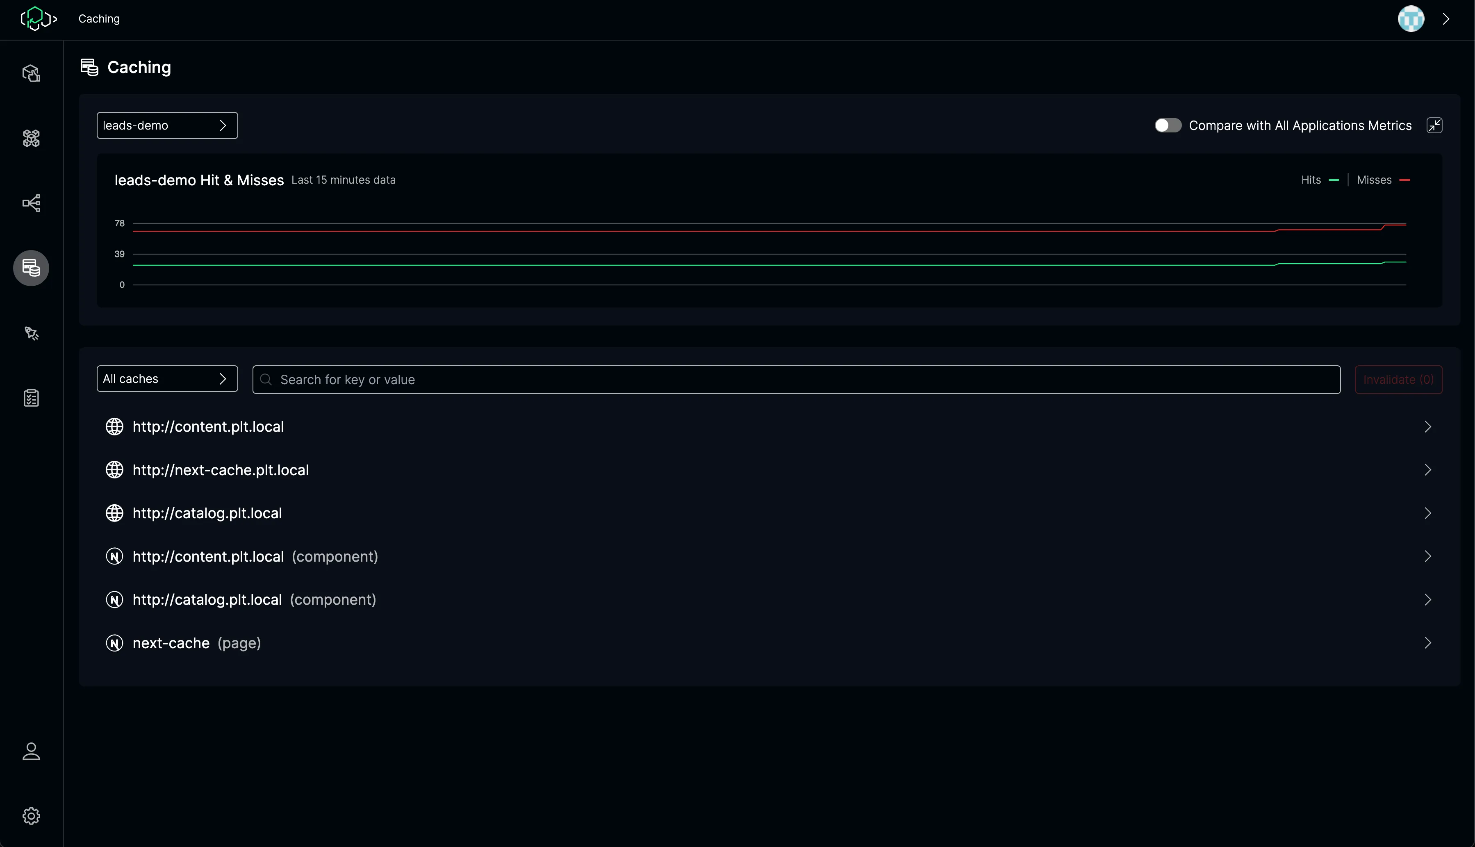The image size is (1475, 847).
Task: Open the sidebar icon with a rocket
Action: (x=31, y=333)
